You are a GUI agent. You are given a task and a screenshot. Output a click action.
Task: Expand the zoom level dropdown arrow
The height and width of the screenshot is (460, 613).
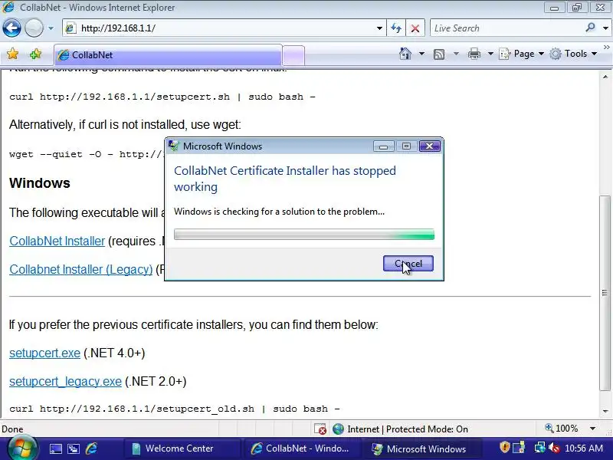coord(592,429)
